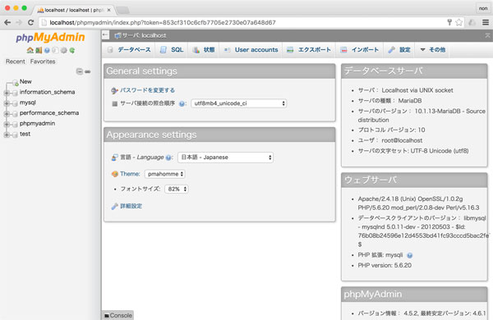493x320 pixels.
Task: Show the Favorites tables list
Action: point(43,62)
